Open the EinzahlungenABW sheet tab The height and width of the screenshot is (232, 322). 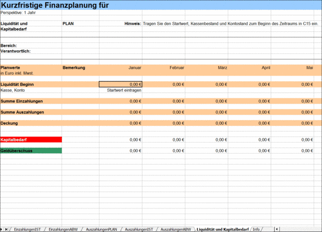click(63, 229)
